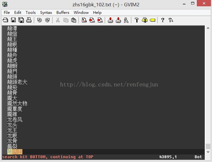Click the Find Previous icon
Image resolution: width=212 pixels, height=162 pixels.
[x=100, y=20]
